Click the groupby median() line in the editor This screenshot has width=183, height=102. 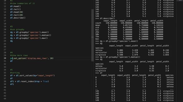pyautogui.click(x=31, y=35)
